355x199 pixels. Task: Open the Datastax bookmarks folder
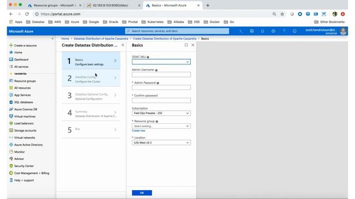[35, 22]
